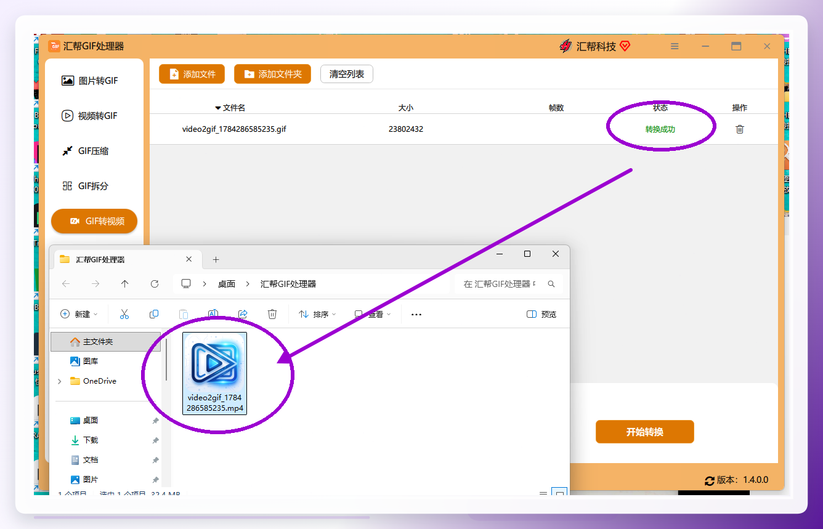This screenshot has width=823, height=529.
Task: Click the This PC monitor icon in address bar
Action: tap(186, 284)
